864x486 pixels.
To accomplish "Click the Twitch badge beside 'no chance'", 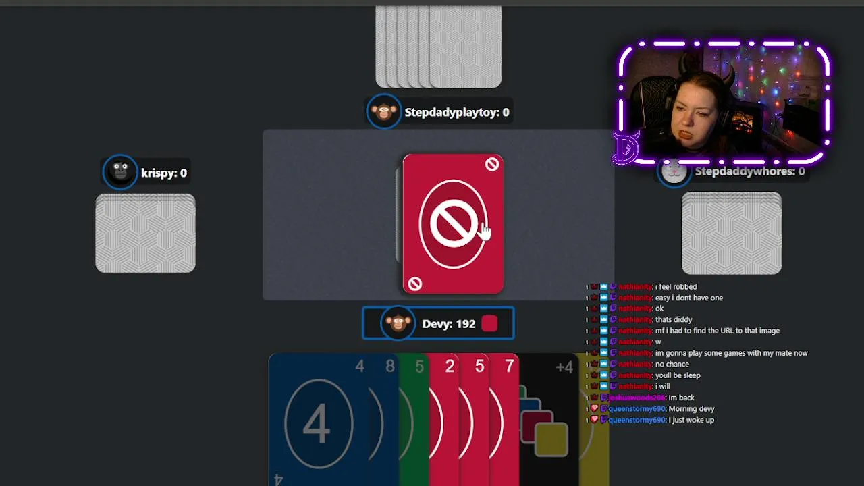I will tap(614, 364).
